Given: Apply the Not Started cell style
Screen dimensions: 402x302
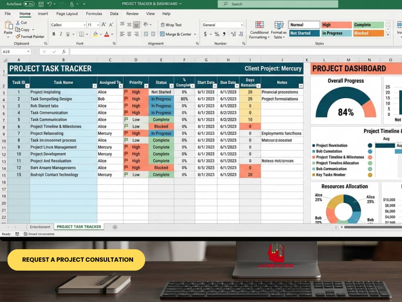Looking at the screenshot, I should click(x=304, y=33).
